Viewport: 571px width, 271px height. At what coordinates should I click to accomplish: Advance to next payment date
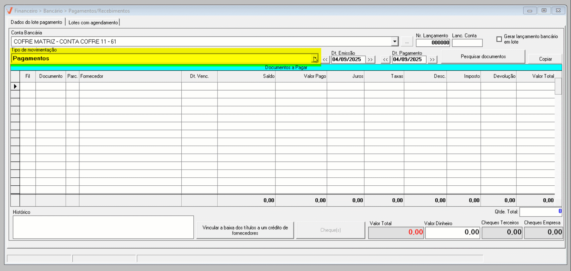pyautogui.click(x=432, y=60)
